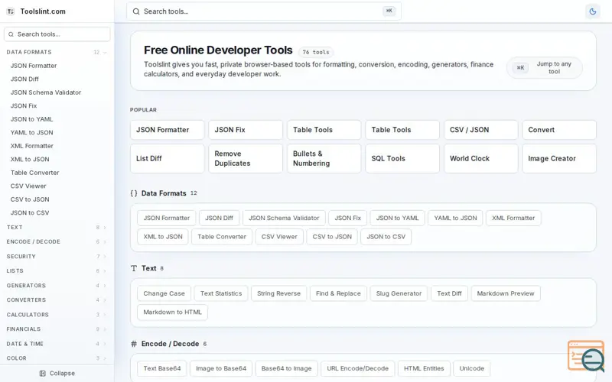612x382 pixels.
Task: Open the popular JSON Fix card
Action: 246,130
